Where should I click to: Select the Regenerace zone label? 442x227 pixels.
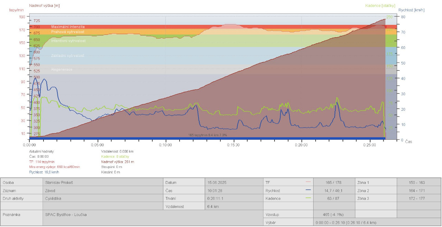click(x=62, y=69)
